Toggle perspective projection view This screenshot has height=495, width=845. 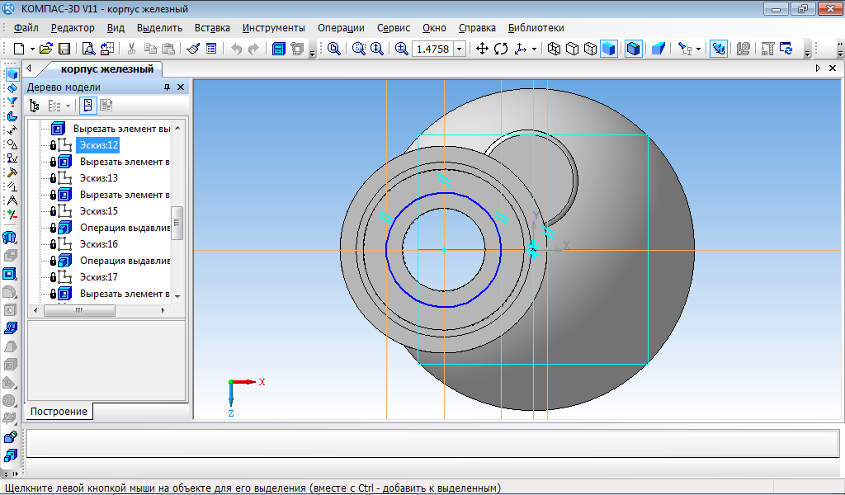[658, 49]
